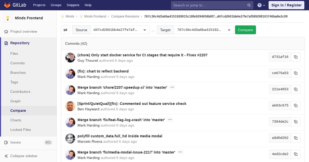309x162 pixels.
Task: Click the Minds Frontend project title in sidebar
Action: coord(29,18)
